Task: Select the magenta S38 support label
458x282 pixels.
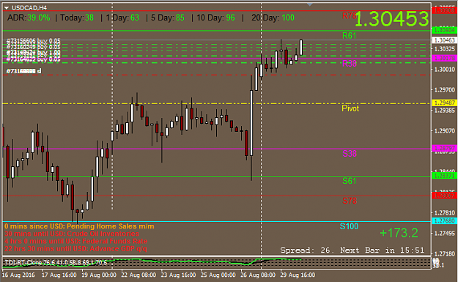Action: pos(350,154)
